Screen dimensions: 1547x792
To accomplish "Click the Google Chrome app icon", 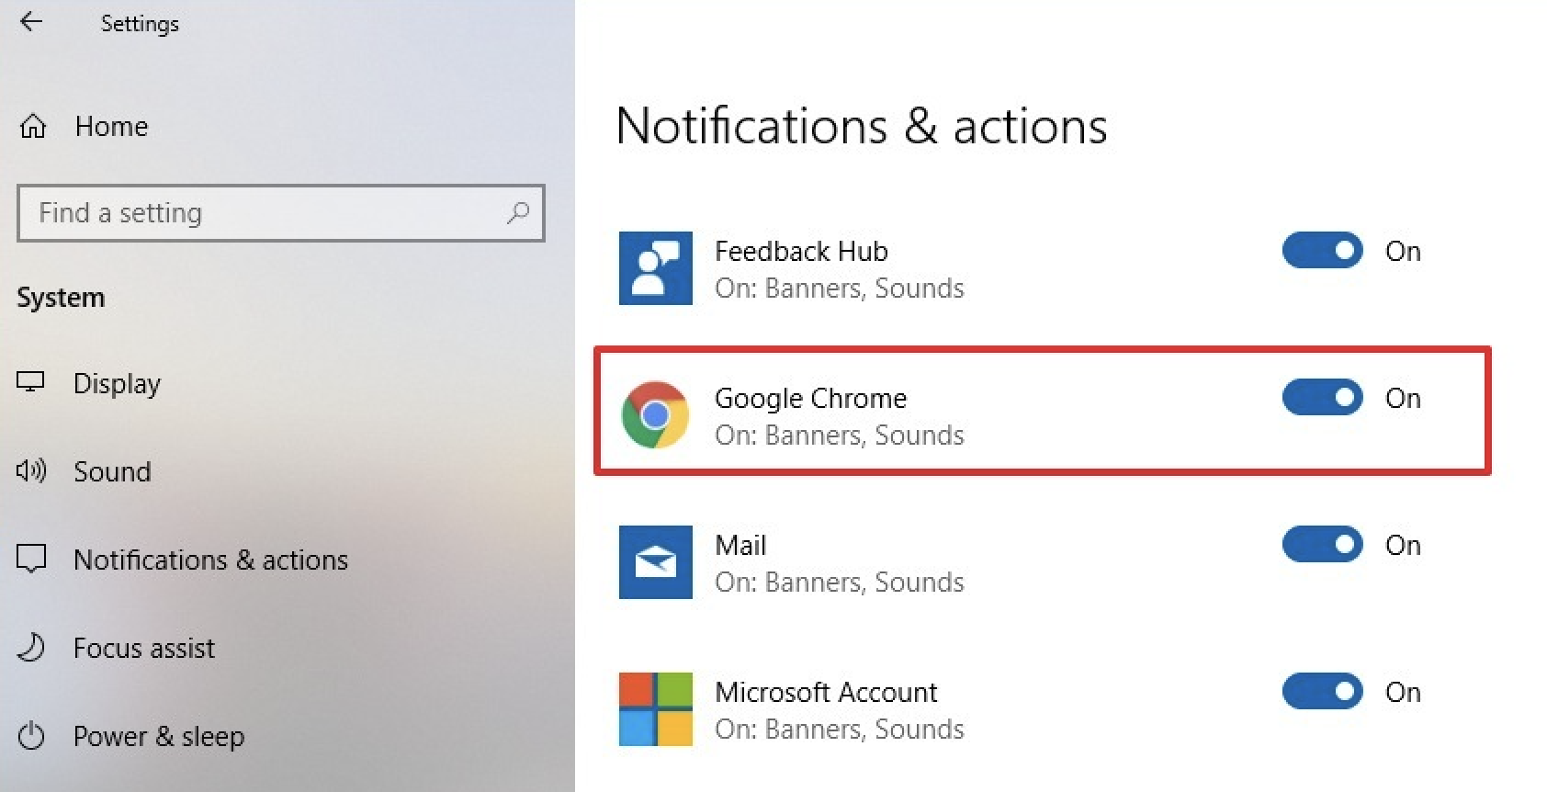I will click(655, 415).
